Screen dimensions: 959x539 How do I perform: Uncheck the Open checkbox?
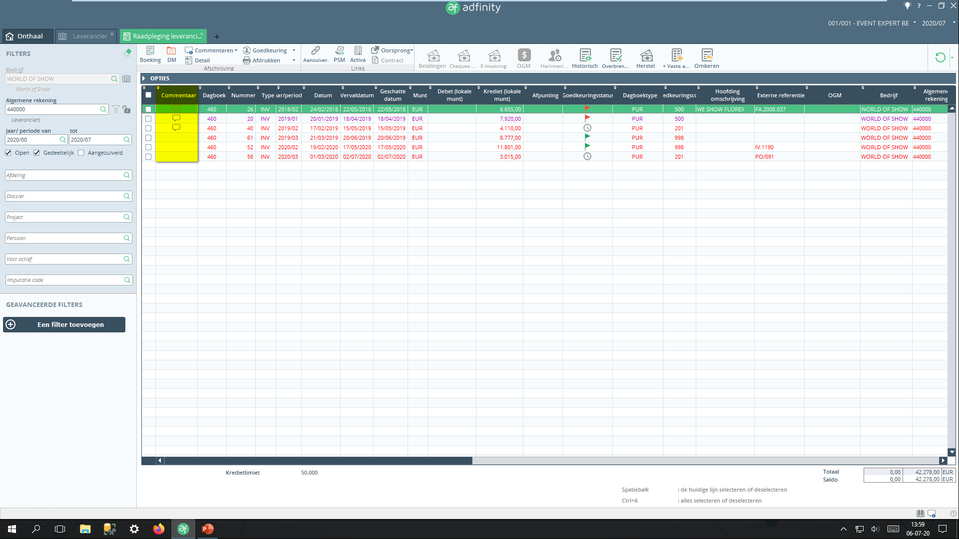click(x=8, y=153)
